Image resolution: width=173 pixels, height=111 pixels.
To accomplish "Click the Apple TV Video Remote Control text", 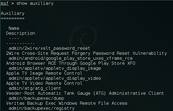I will [44, 83].
